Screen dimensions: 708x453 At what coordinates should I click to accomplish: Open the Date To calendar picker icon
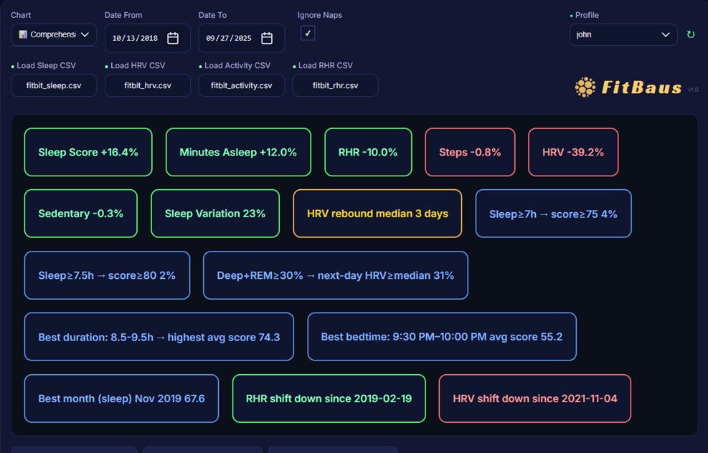point(267,38)
